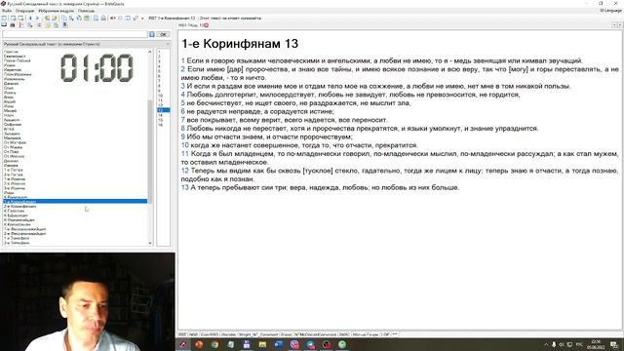Click the OK button beside the search field
The image size is (624, 351).
(163, 35)
